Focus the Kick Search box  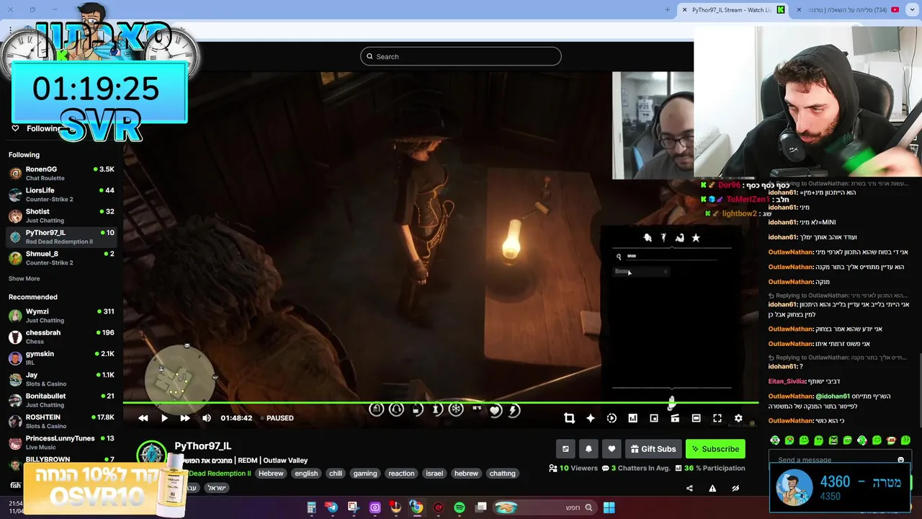461,56
